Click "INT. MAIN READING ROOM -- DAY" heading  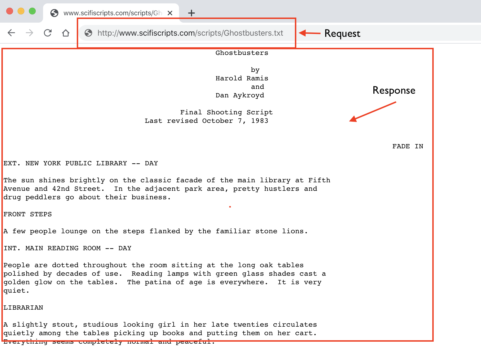coord(67,248)
